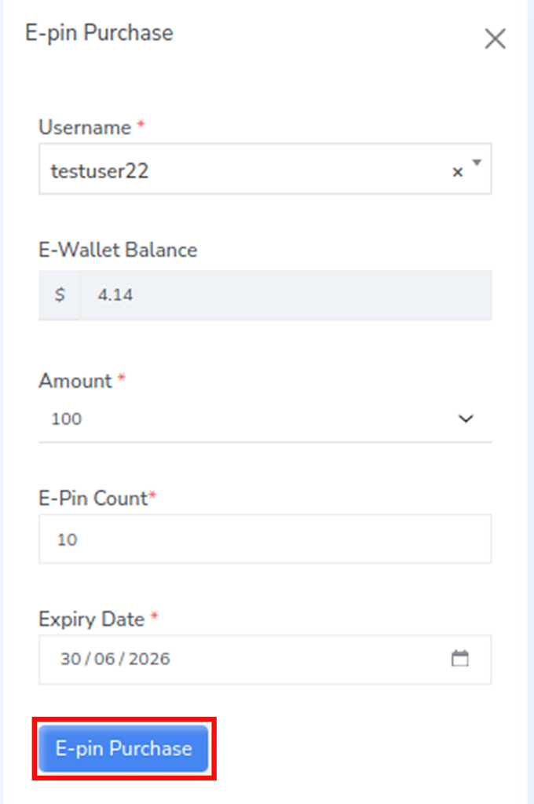Click the Expiry Date label
This screenshot has height=804, width=534.
point(92,619)
